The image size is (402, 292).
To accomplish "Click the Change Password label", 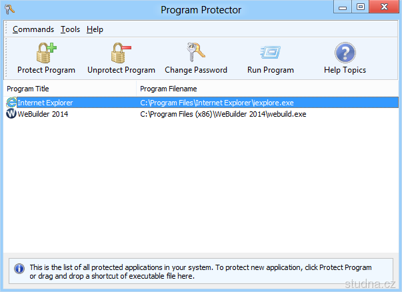I will point(196,70).
